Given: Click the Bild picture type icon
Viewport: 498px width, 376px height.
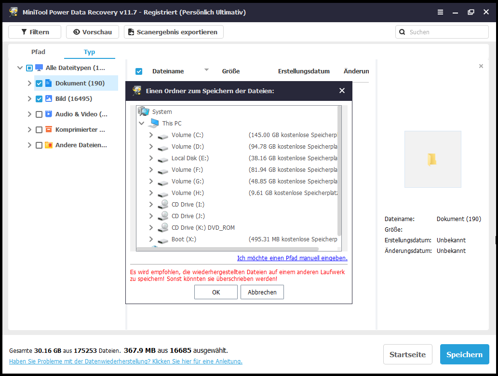Looking at the screenshot, I should (49, 98).
